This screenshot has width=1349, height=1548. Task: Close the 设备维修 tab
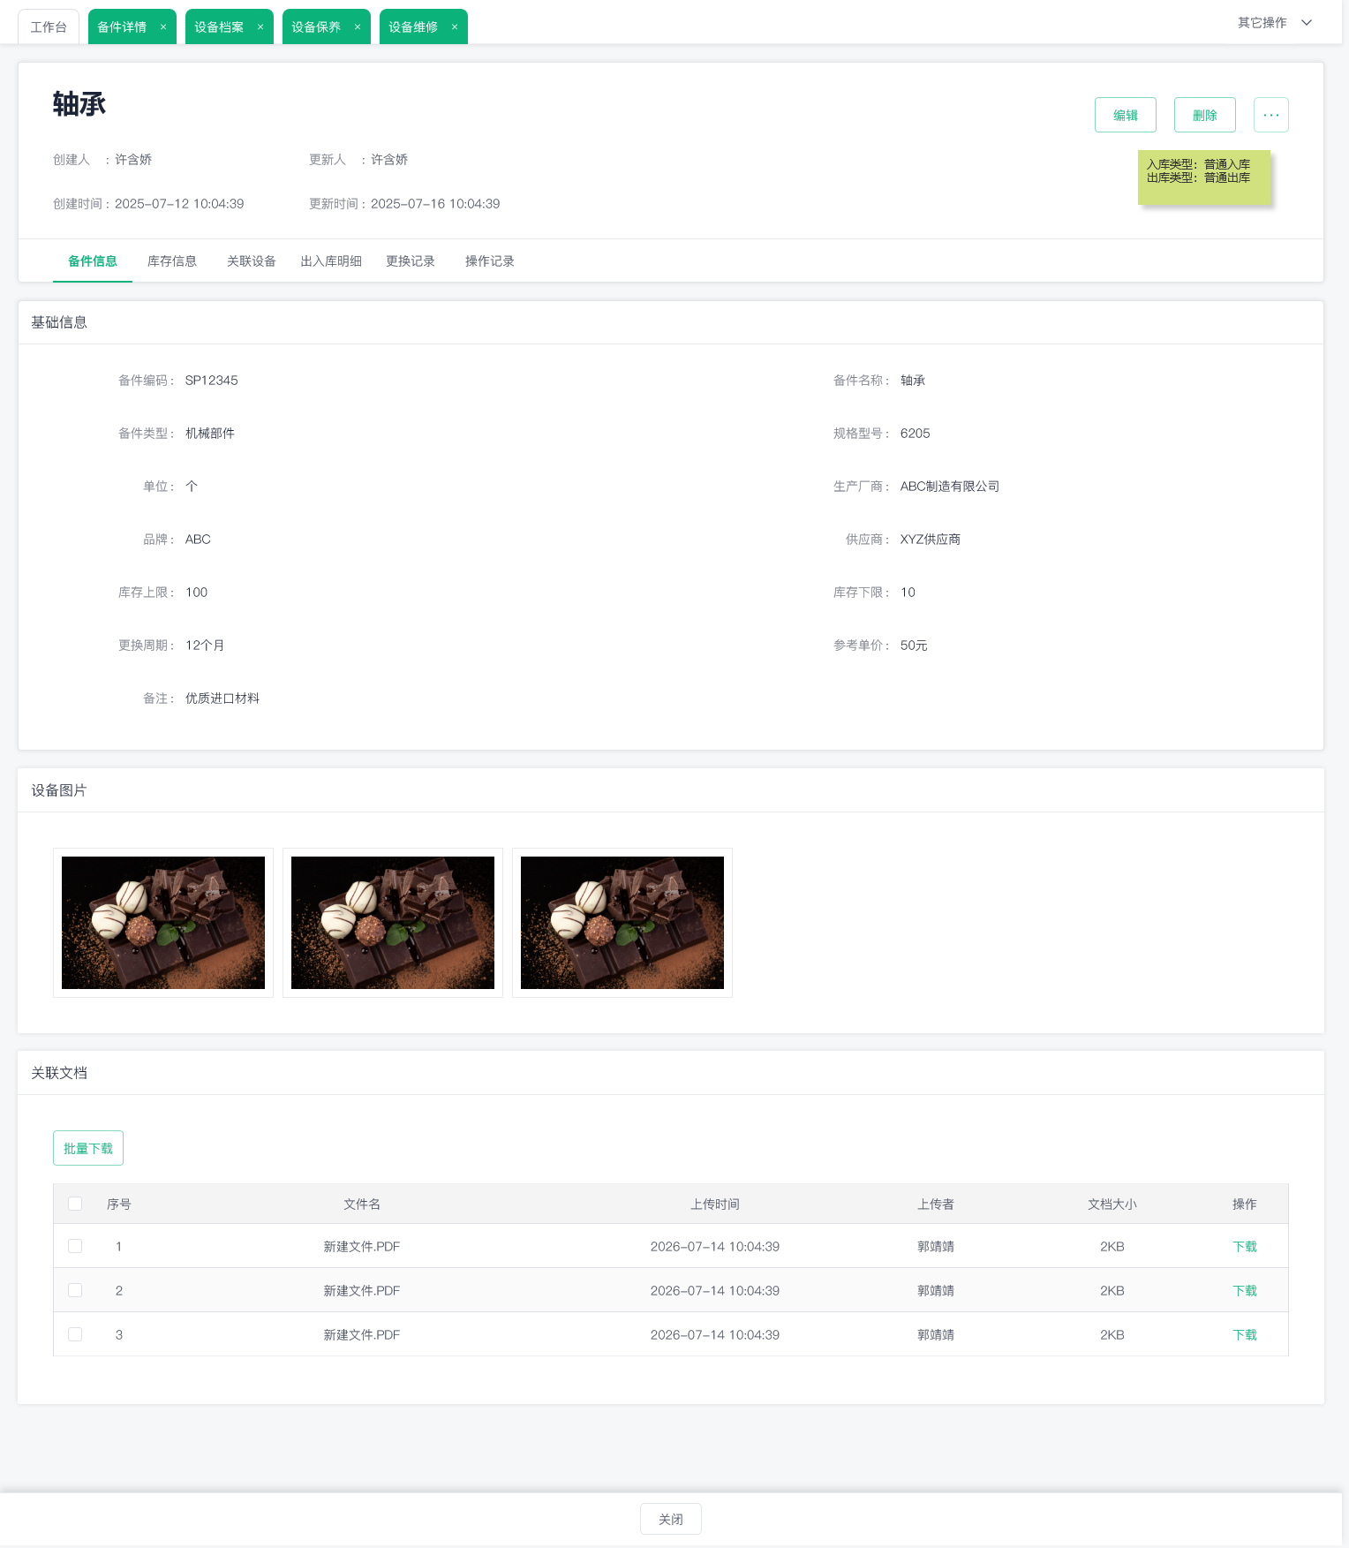(x=455, y=27)
